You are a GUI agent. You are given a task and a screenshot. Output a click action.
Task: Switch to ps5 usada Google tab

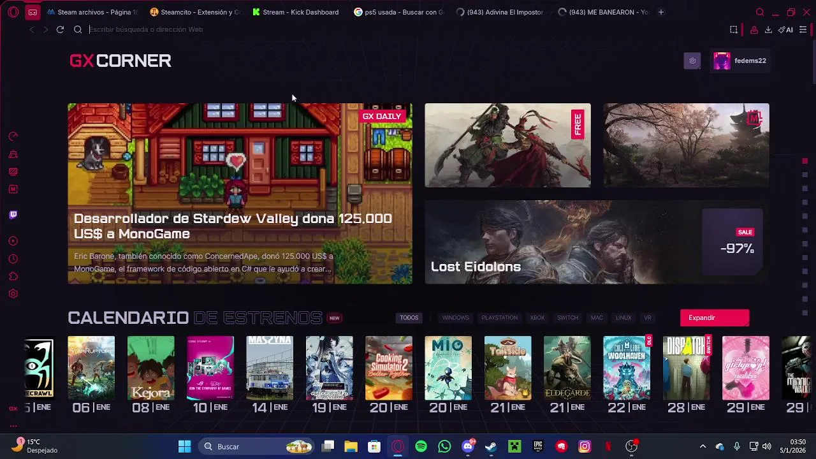[399, 12]
